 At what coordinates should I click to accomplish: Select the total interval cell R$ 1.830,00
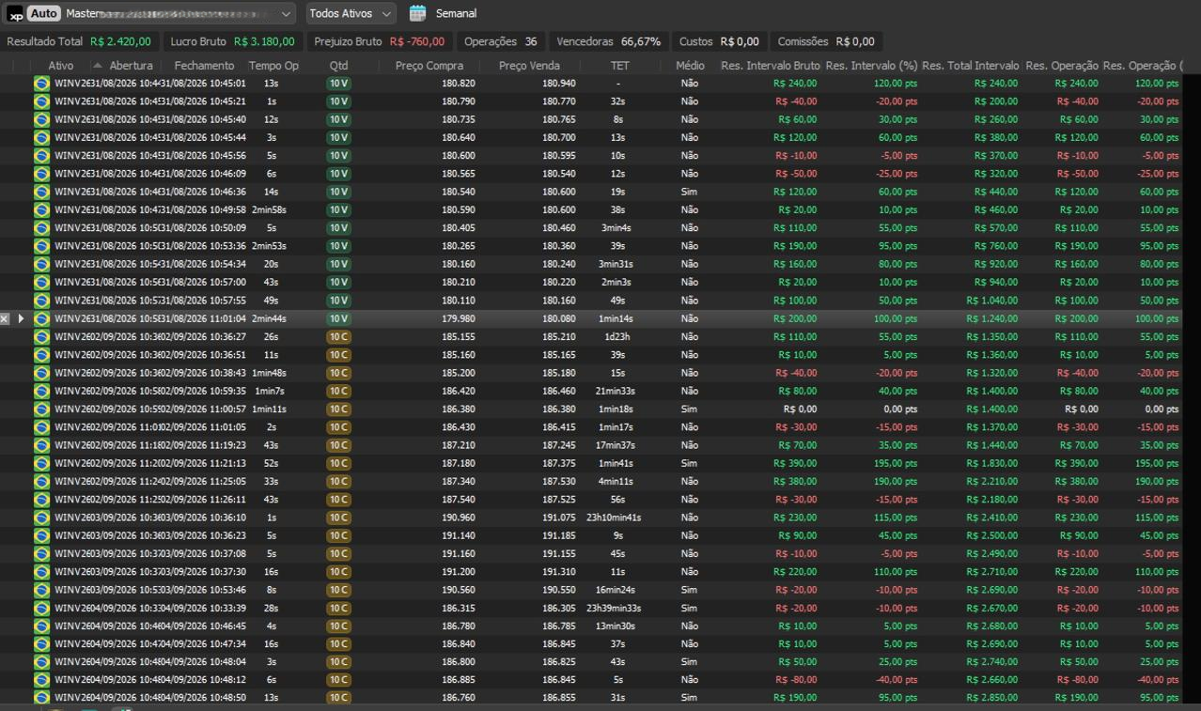pyautogui.click(x=991, y=463)
